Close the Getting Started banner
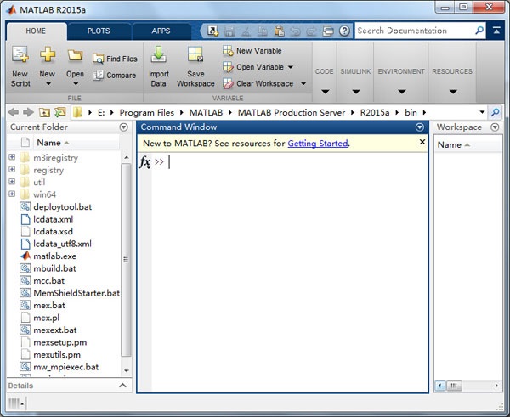This screenshot has height=417, width=510. pos(422,142)
